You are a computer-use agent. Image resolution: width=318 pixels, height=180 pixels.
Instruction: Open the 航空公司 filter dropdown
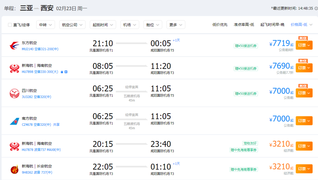[72, 25]
